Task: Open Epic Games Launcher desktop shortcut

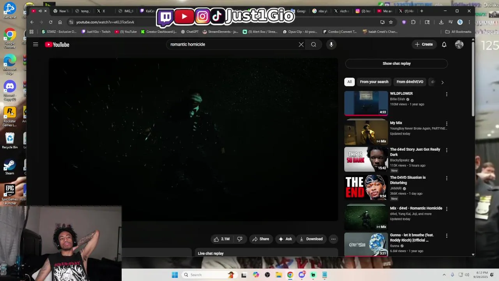Action: point(10,194)
